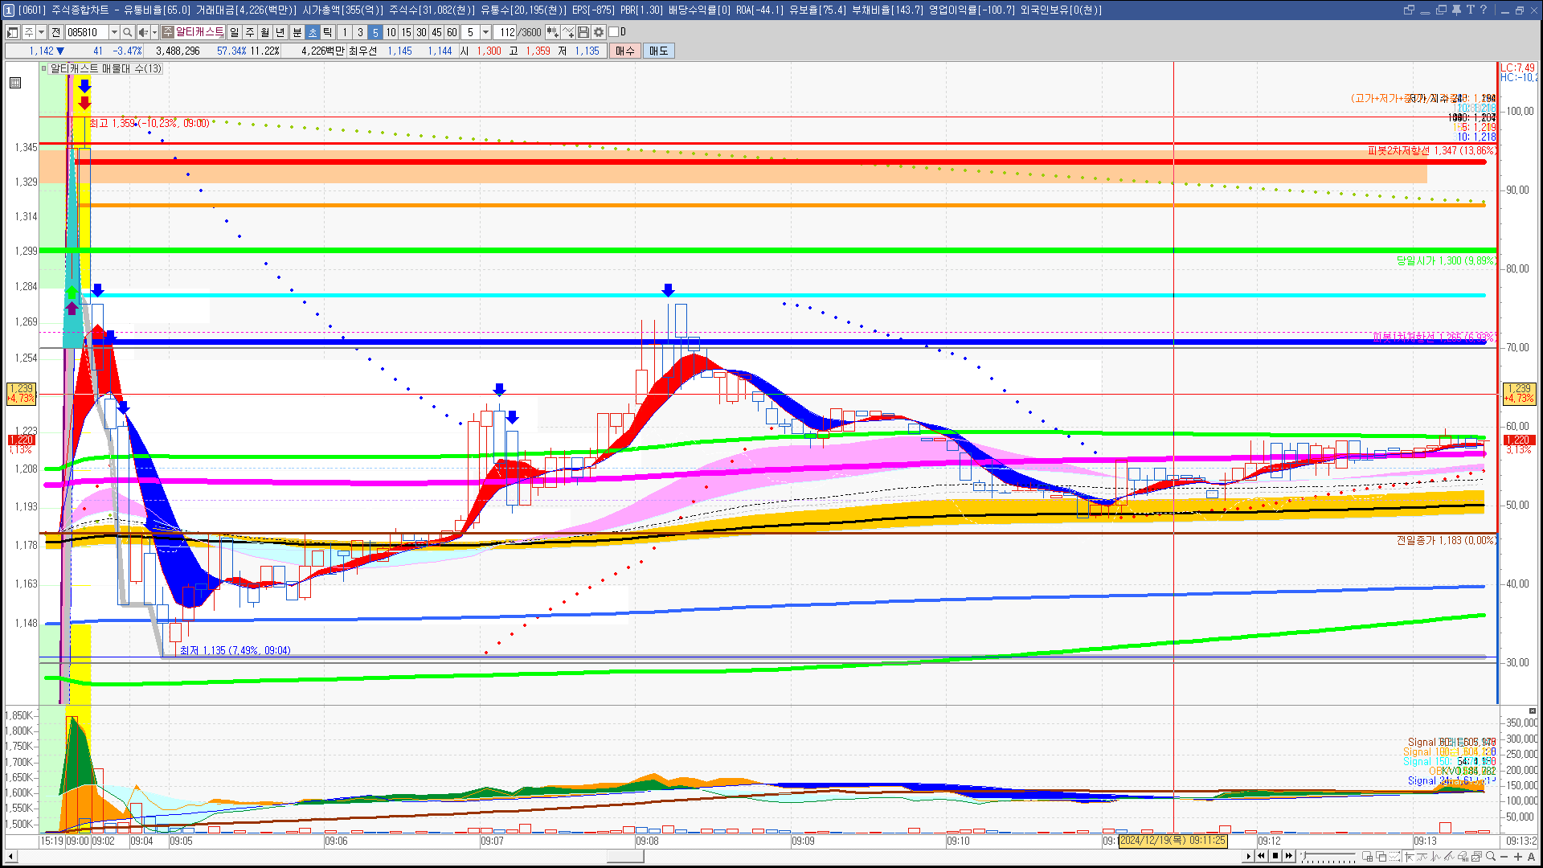Click the save chart floppy icon
The height and width of the screenshot is (868, 1543).
[583, 32]
